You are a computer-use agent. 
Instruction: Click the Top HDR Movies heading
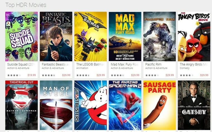(26, 5)
